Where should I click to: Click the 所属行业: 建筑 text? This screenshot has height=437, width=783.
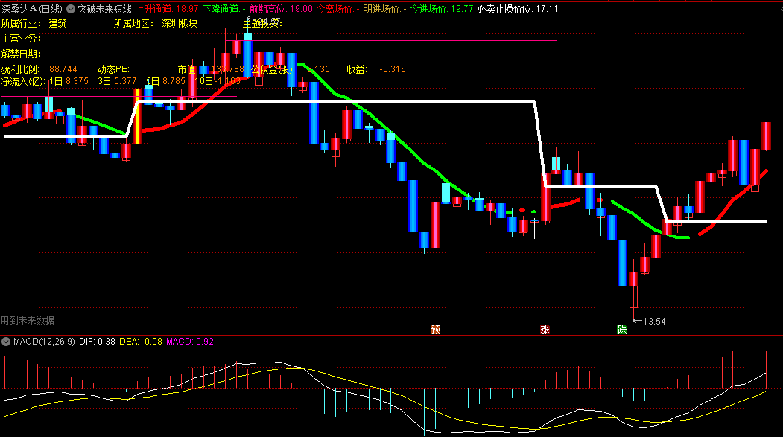click(x=34, y=23)
